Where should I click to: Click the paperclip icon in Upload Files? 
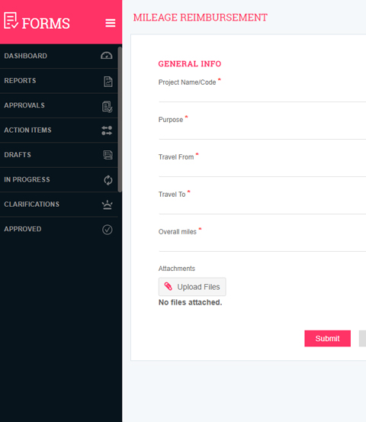point(169,286)
